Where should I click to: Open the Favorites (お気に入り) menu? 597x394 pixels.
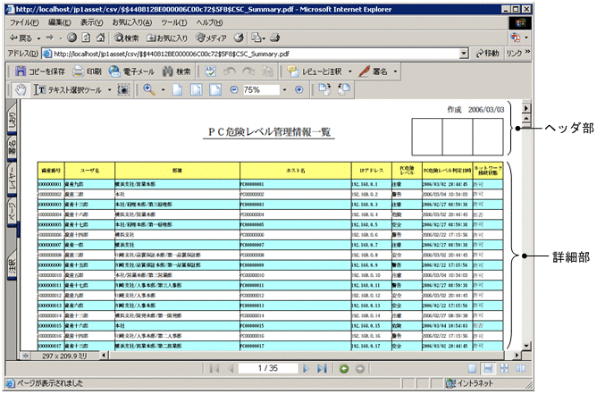point(130,21)
